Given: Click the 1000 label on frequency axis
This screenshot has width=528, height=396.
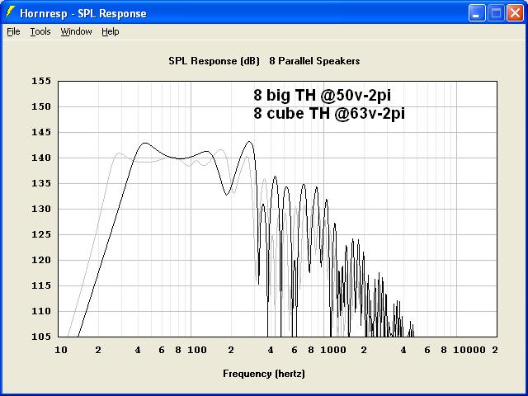Looking at the screenshot, I should (333, 350).
